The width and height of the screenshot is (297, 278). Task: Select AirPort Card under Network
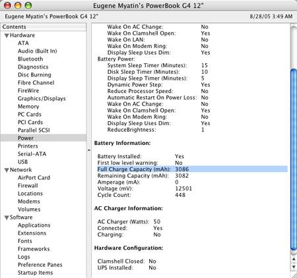click(x=34, y=177)
